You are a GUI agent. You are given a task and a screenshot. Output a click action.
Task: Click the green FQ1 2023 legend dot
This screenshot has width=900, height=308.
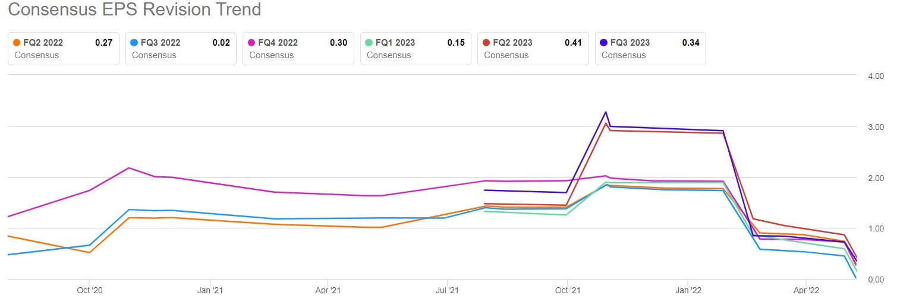coord(369,43)
